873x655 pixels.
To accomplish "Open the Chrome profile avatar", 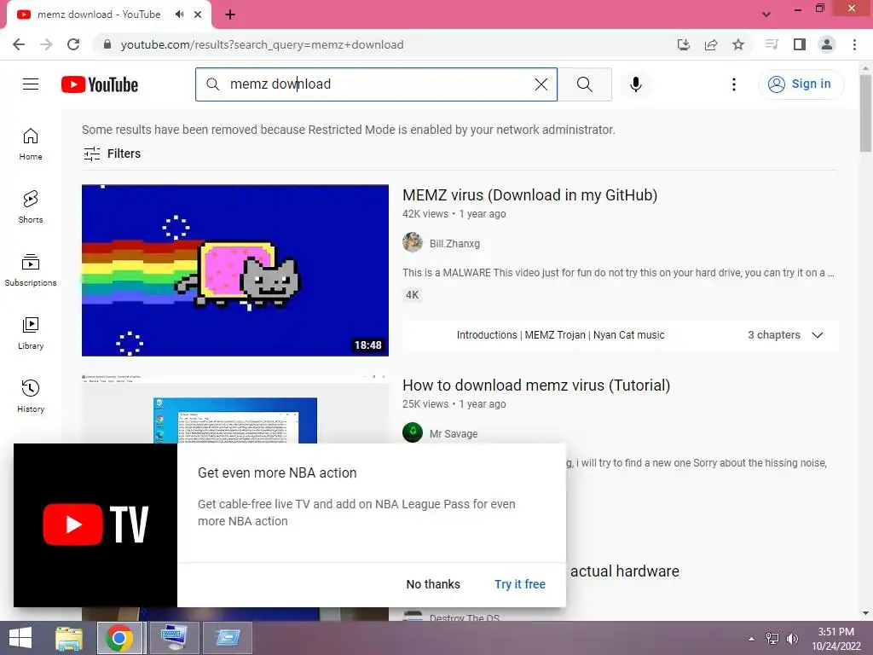I will point(827,44).
